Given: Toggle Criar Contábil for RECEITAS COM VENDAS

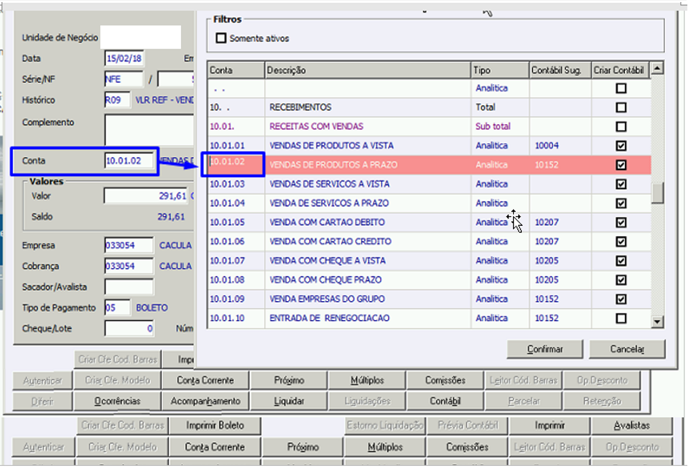Looking at the screenshot, I should coord(621,127).
